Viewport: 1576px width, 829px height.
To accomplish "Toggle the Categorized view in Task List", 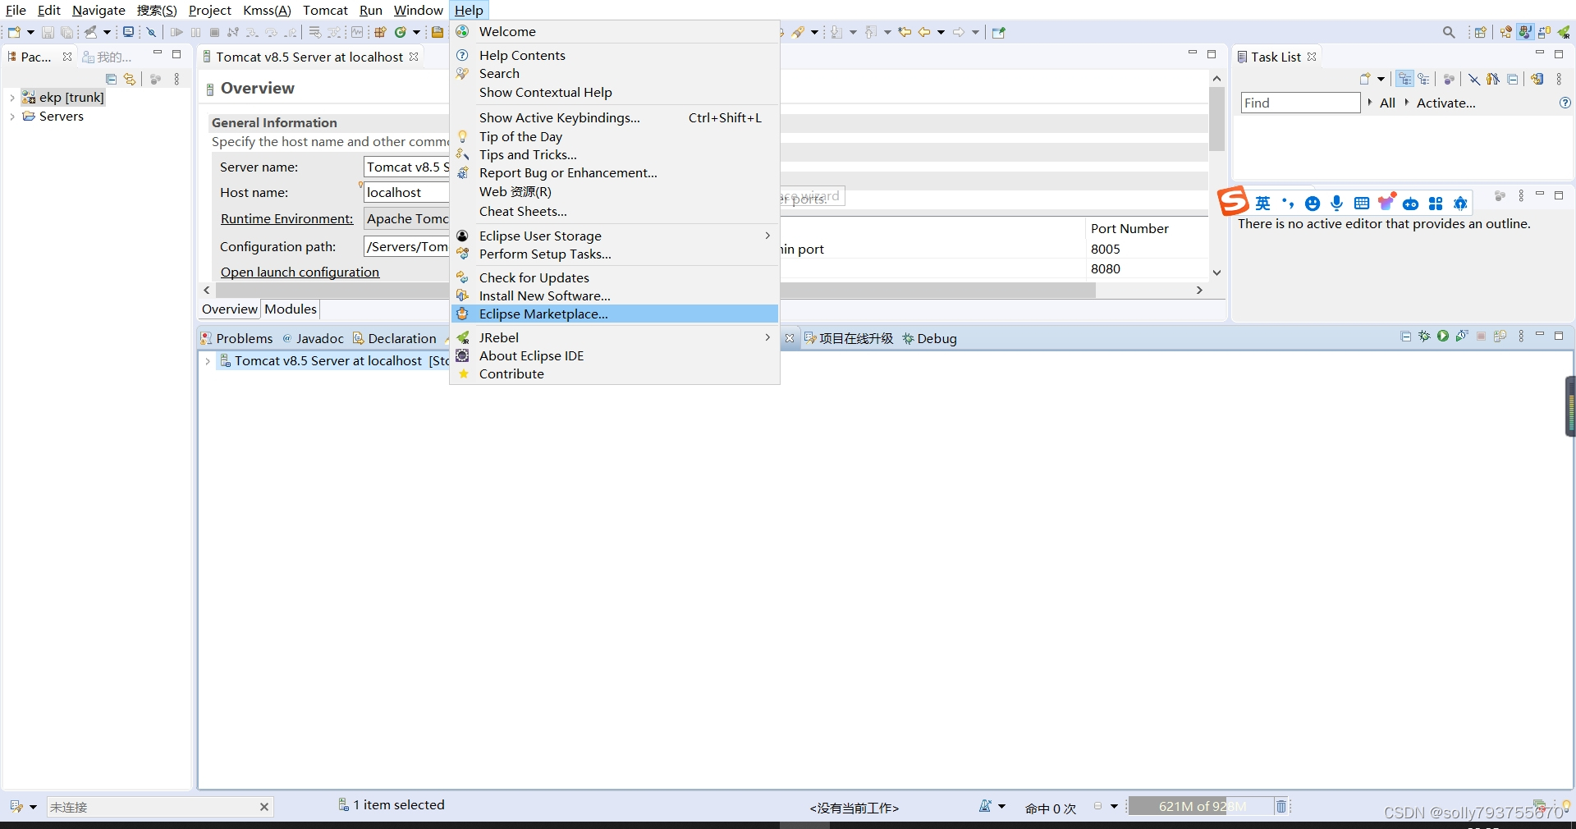I will coord(1406,80).
